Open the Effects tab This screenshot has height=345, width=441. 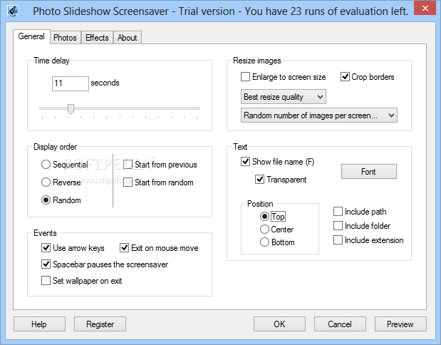(97, 38)
